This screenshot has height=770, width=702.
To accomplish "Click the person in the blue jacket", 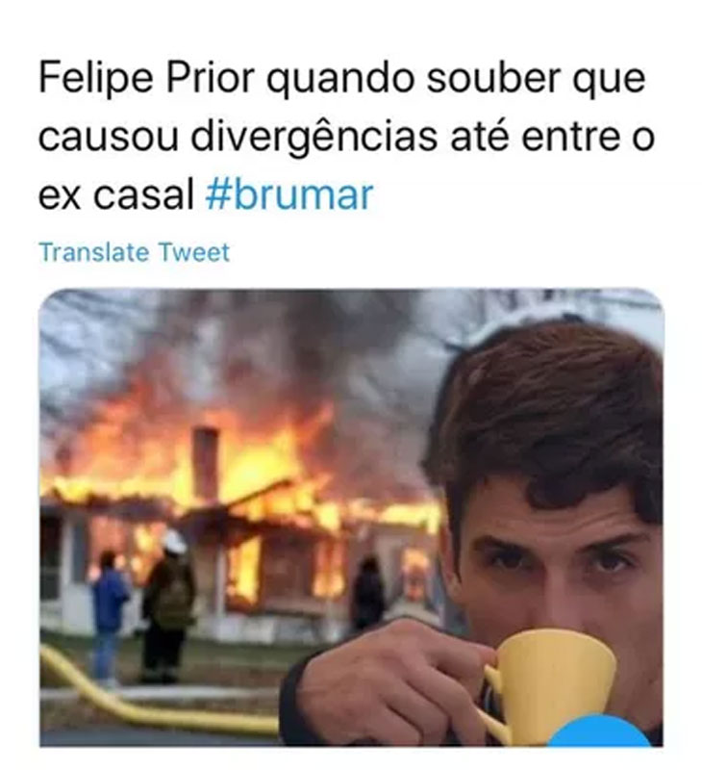I will (x=109, y=616).
